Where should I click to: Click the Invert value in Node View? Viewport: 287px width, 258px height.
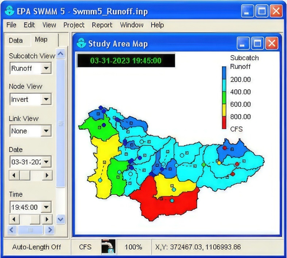(x=20, y=99)
